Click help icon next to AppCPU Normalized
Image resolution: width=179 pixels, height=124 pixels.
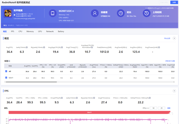tap(92, 47)
